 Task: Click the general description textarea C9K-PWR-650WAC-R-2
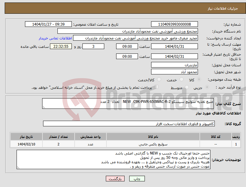[128, 104]
